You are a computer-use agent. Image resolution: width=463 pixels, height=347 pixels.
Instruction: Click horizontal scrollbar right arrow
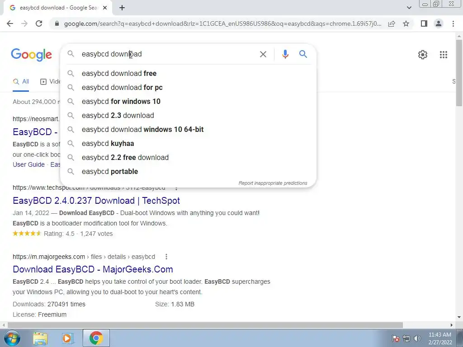pyautogui.click(x=451, y=325)
